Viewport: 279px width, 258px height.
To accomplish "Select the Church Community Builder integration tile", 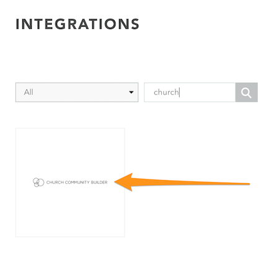I will tap(70, 183).
